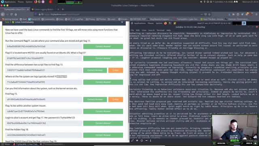Open the terminal Search menu
This screenshot has height=146, width=259.
[151, 30]
